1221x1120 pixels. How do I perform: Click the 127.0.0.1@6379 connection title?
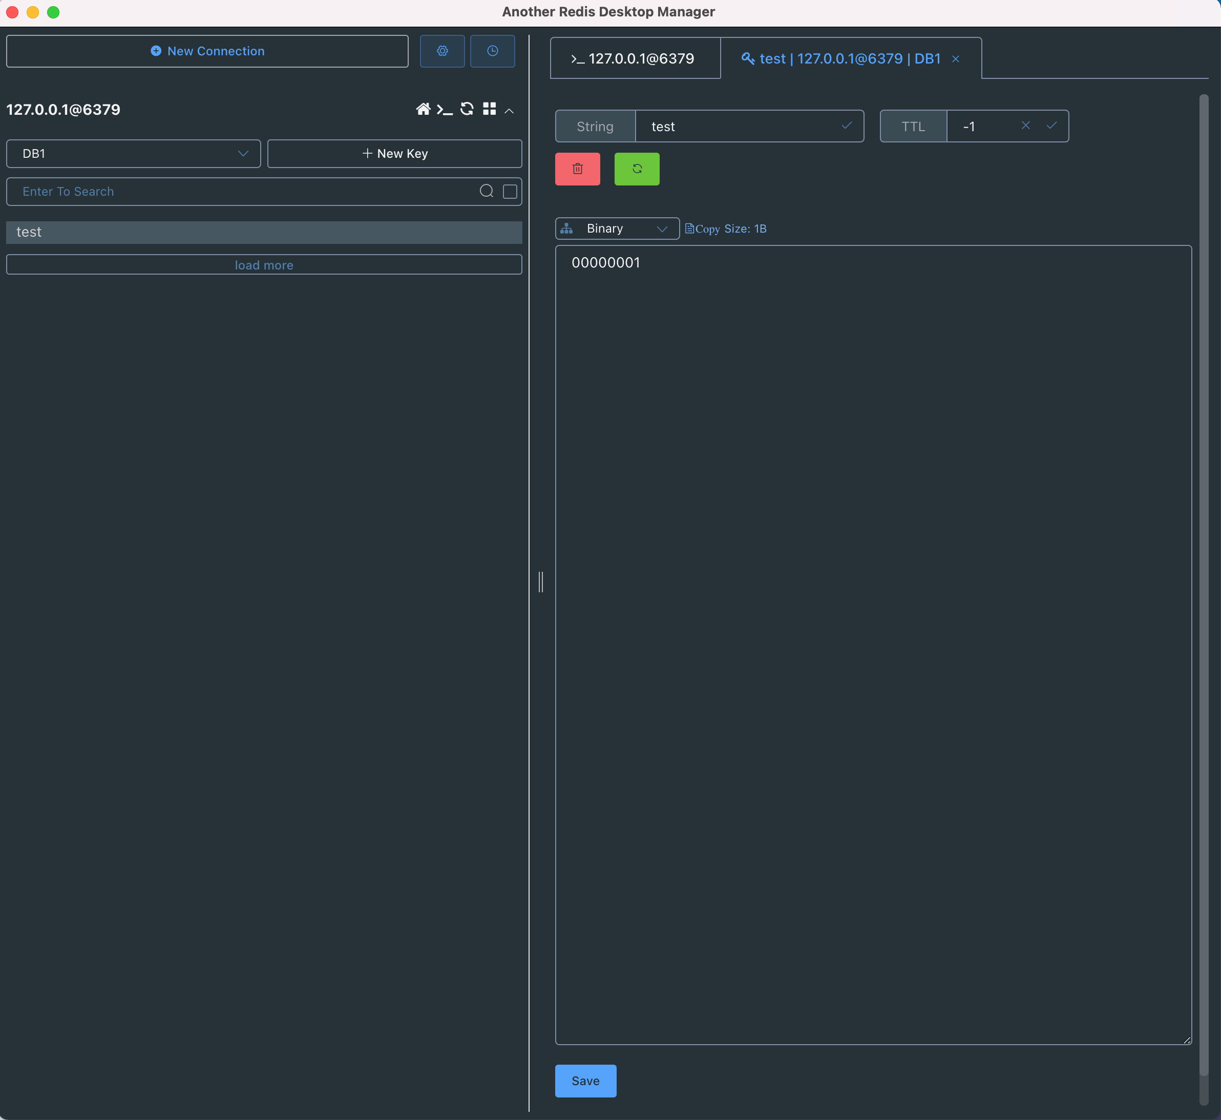(64, 110)
